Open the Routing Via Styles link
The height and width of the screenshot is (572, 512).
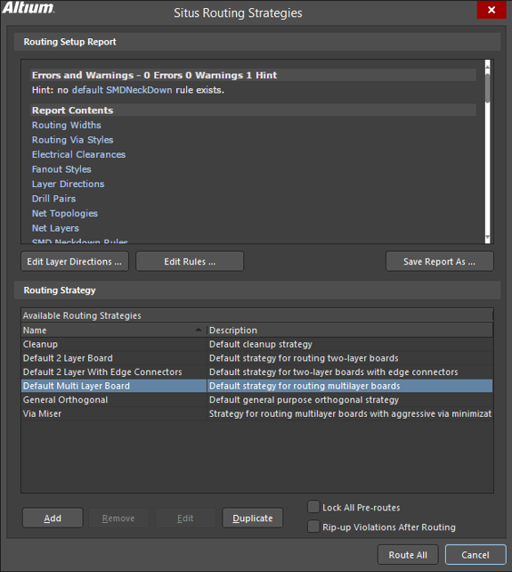(x=72, y=140)
